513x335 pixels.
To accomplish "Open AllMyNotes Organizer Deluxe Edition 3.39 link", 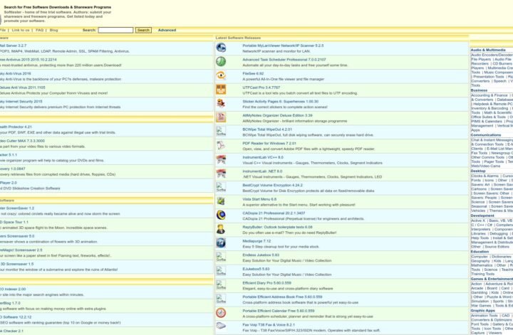I will [277, 116].
